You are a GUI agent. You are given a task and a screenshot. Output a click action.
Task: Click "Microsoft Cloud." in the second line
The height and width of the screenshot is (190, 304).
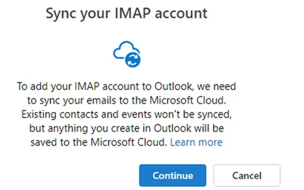pyautogui.click(x=188, y=100)
